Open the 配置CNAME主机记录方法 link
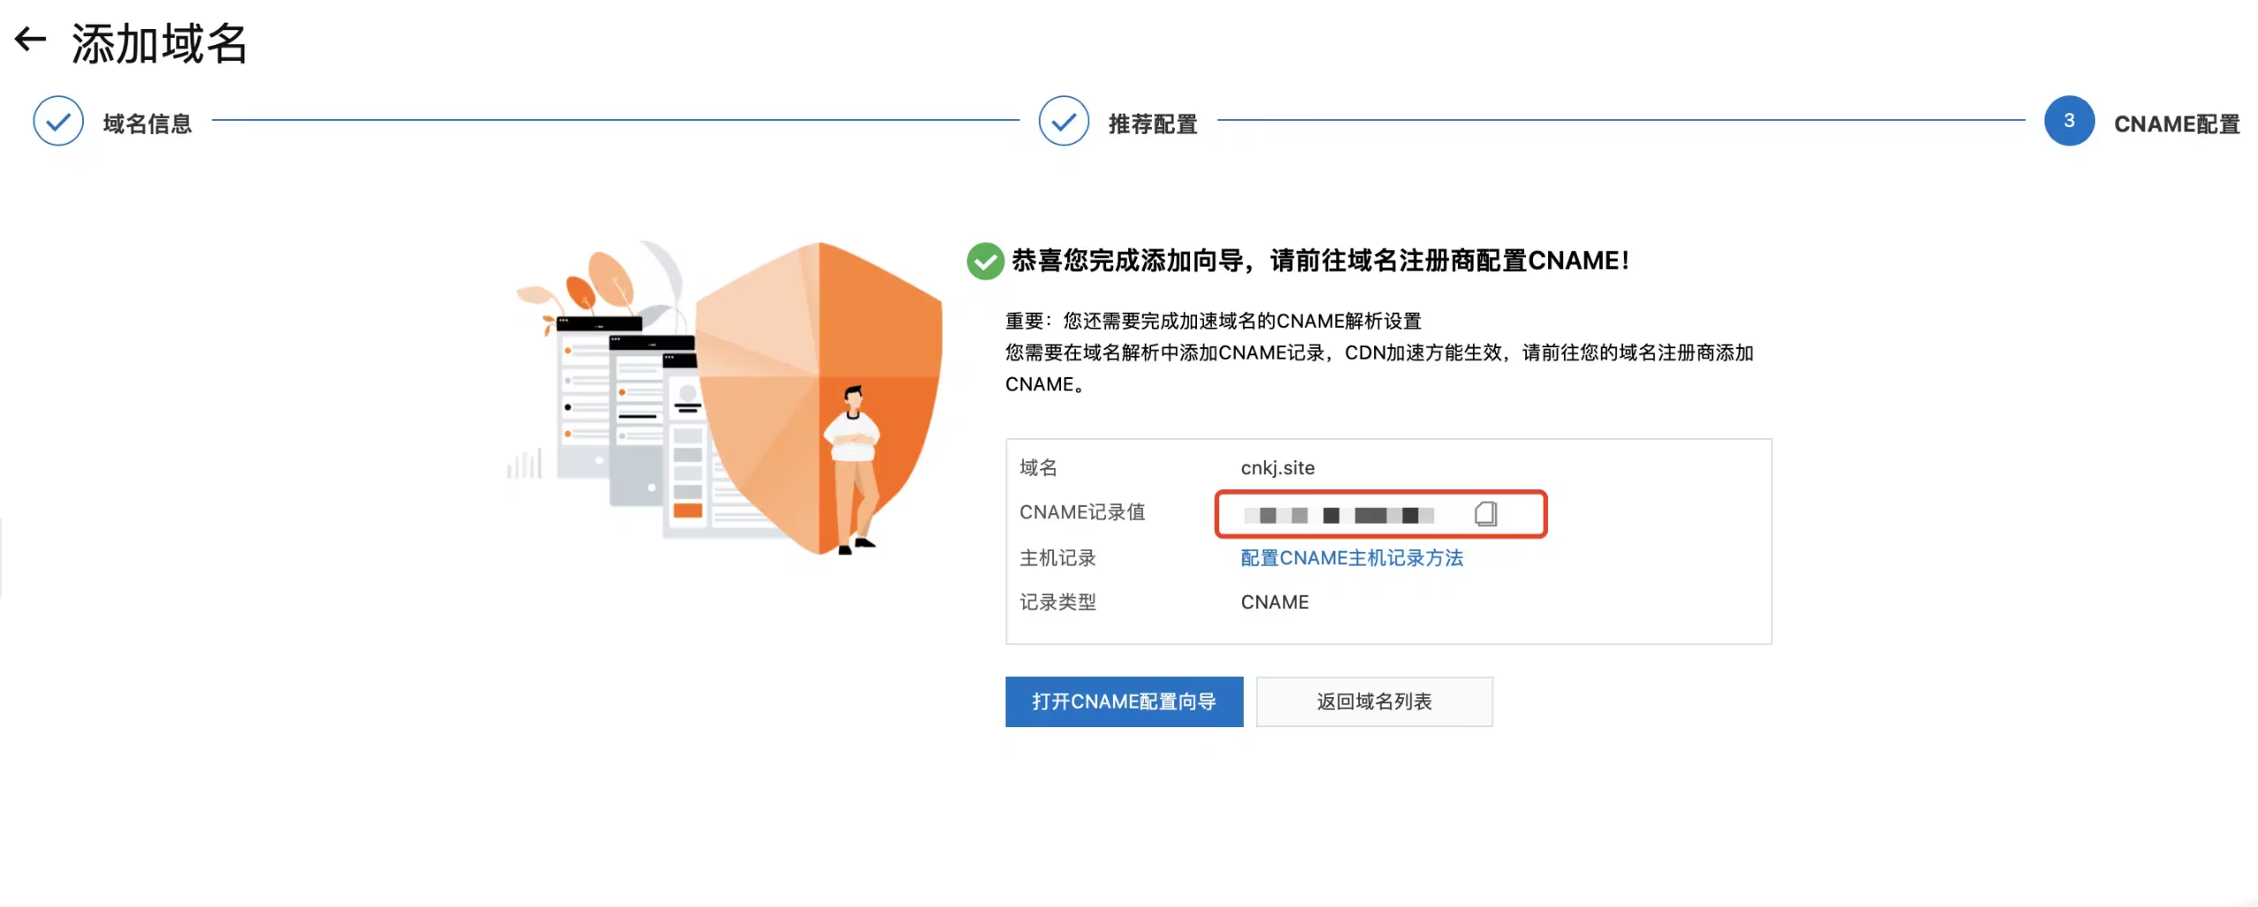2258x907 pixels. click(x=1351, y=558)
